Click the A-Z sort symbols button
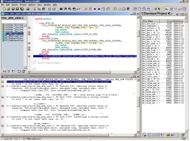This screenshot has width=190, height=141. coord(4,71)
